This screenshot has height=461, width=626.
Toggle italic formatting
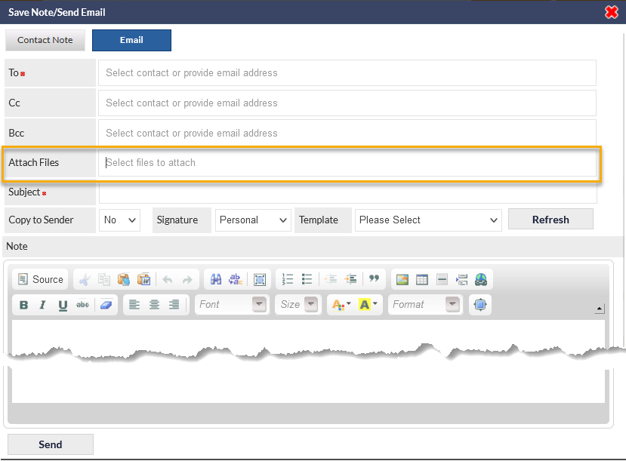43,305
